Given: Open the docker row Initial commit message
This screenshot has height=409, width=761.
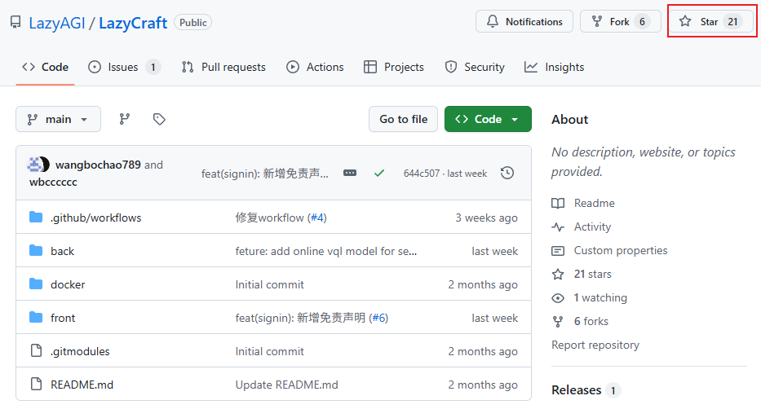Looking at the screenshot, I should click(x=270, y=285).
